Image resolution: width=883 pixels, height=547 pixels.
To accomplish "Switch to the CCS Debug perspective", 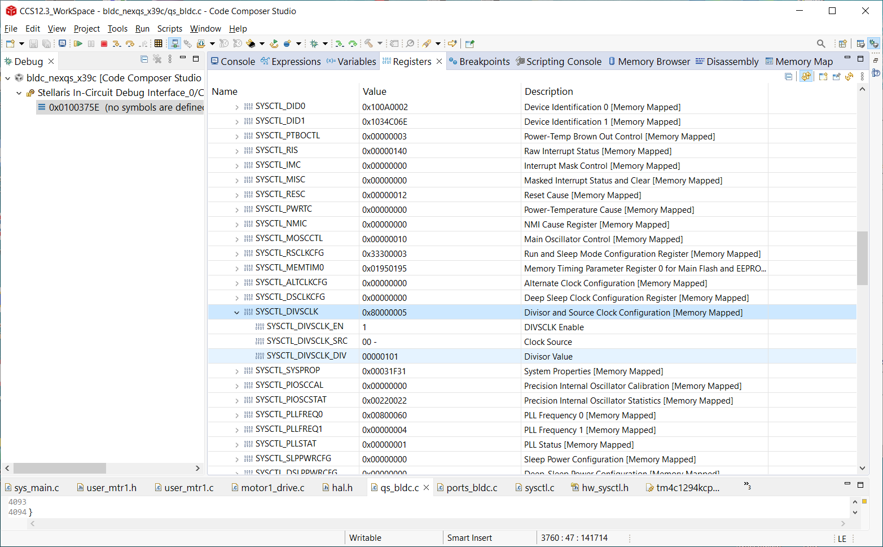I will (x=874, y=43).
